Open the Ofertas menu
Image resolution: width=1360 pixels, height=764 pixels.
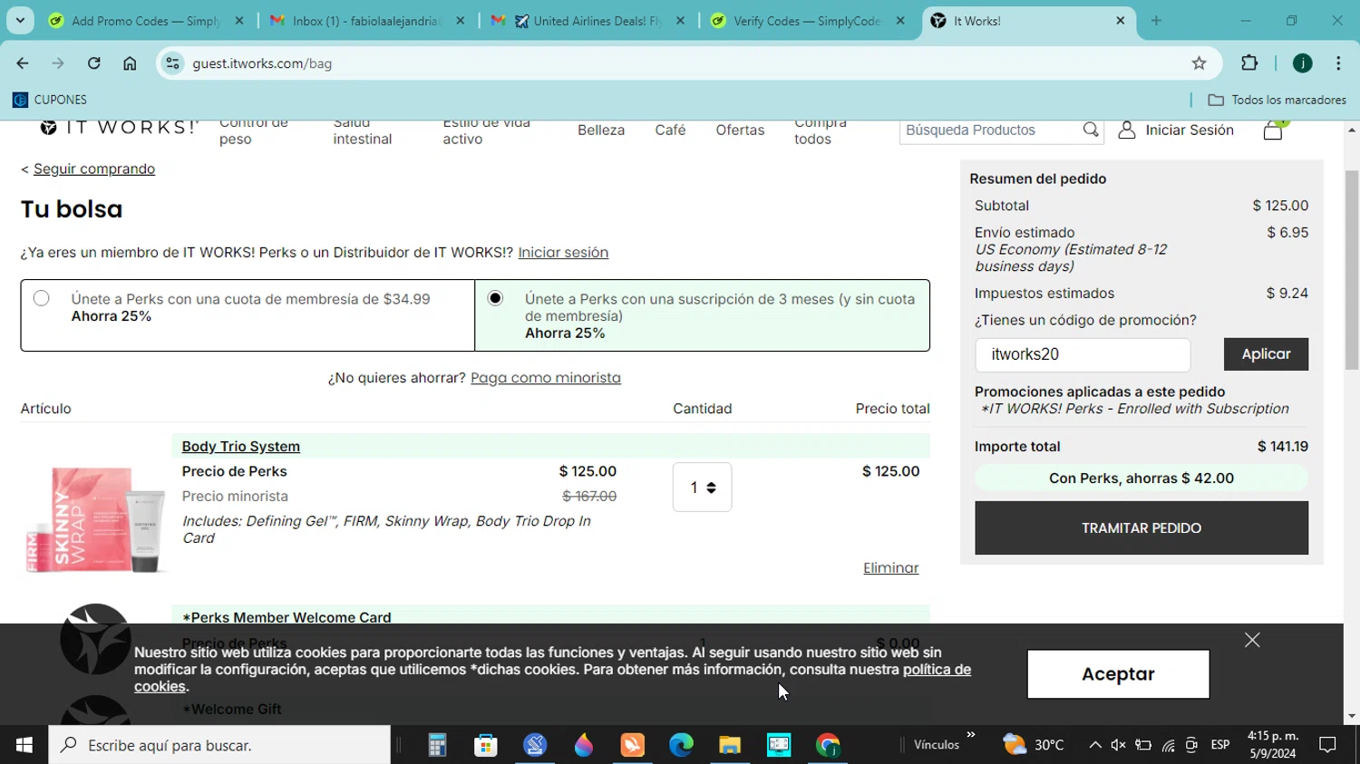coord(740,131)
